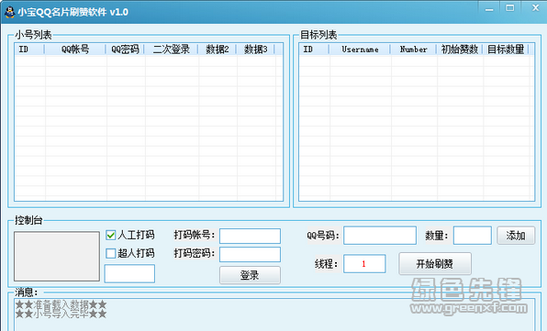
Task: Select the 二次登录 column header
Action: click(172, 50)
